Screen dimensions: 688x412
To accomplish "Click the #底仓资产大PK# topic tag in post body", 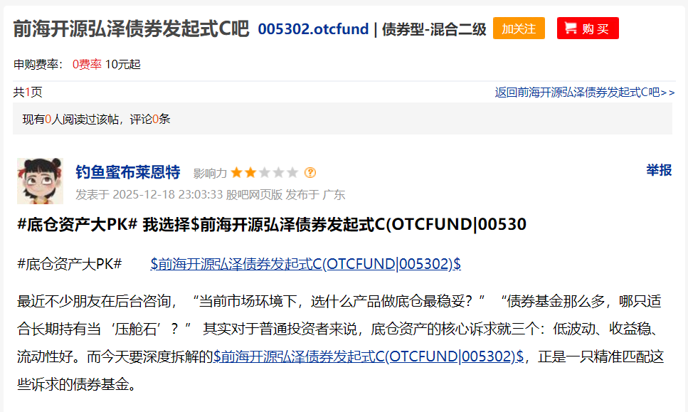I will (x=69, y=264).
